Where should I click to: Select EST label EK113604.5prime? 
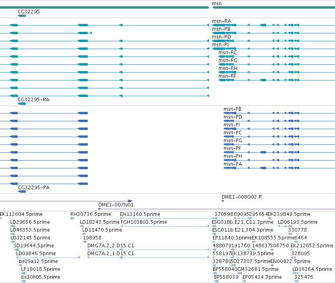tap(21, 214)
